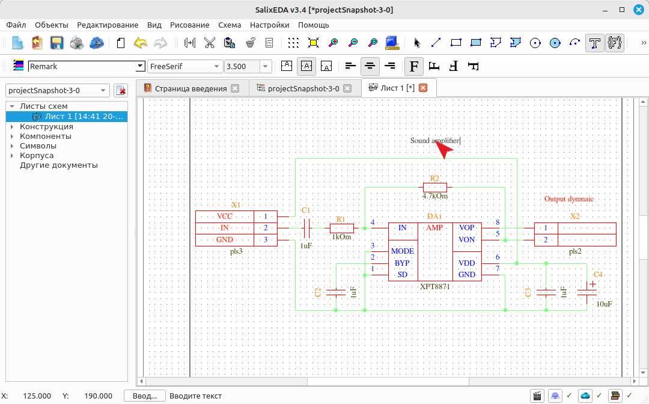Expand the Конструкция tree node

12,127
